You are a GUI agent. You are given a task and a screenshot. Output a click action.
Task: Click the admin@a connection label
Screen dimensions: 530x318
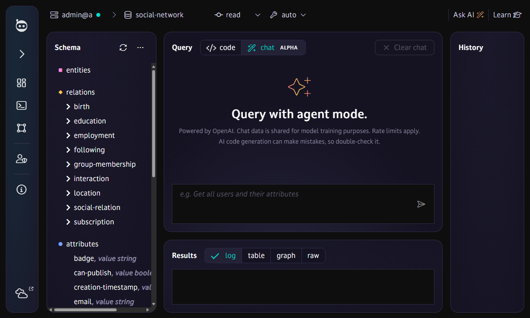click(x=77, y=15)
